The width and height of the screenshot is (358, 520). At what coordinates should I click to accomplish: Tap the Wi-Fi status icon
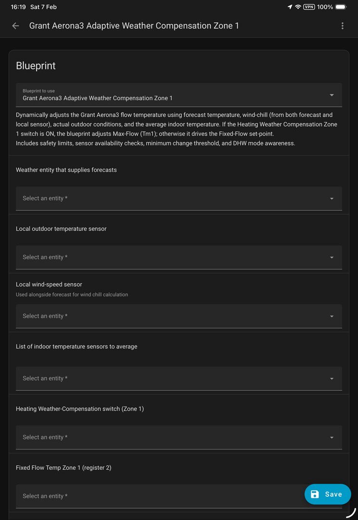[x=298, y=7]
